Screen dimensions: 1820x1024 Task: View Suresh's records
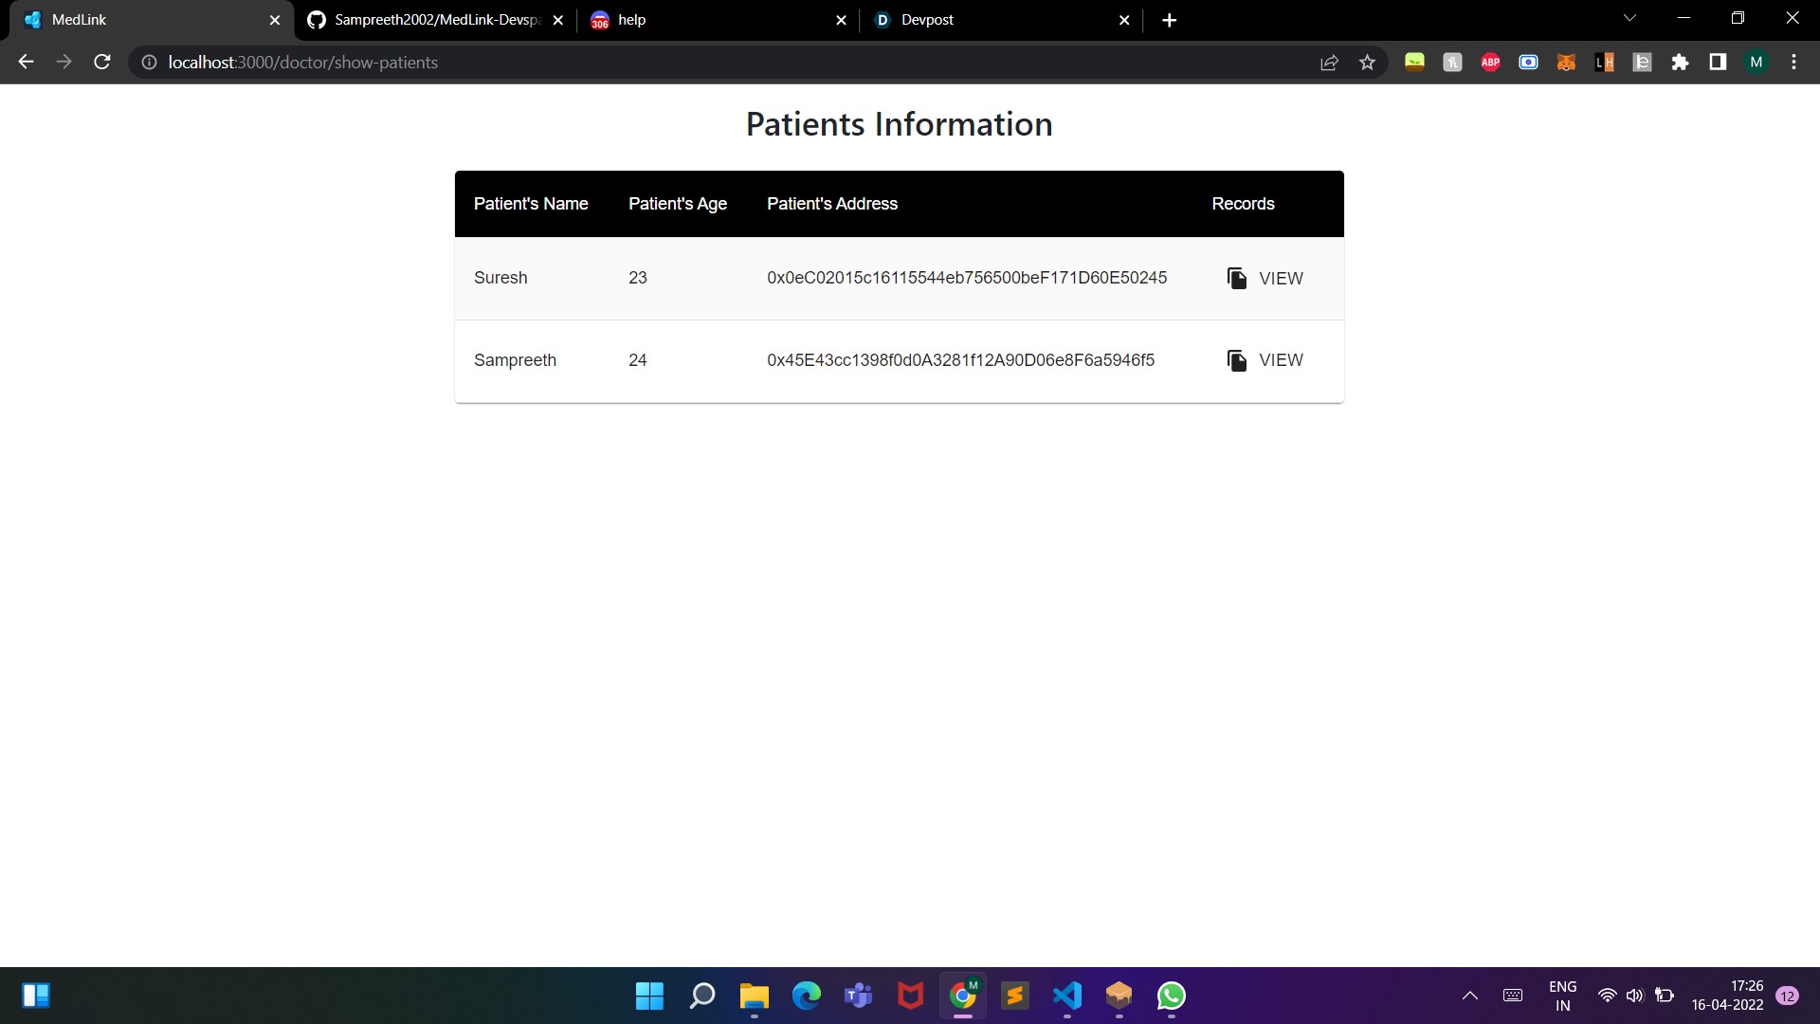[1265, 278]
